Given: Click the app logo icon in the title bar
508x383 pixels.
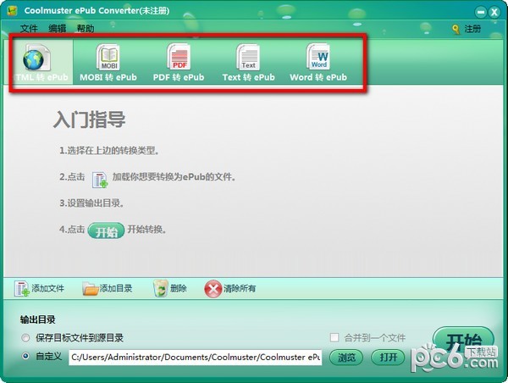Looking at the screenshot, I should [x=12, y=11].
